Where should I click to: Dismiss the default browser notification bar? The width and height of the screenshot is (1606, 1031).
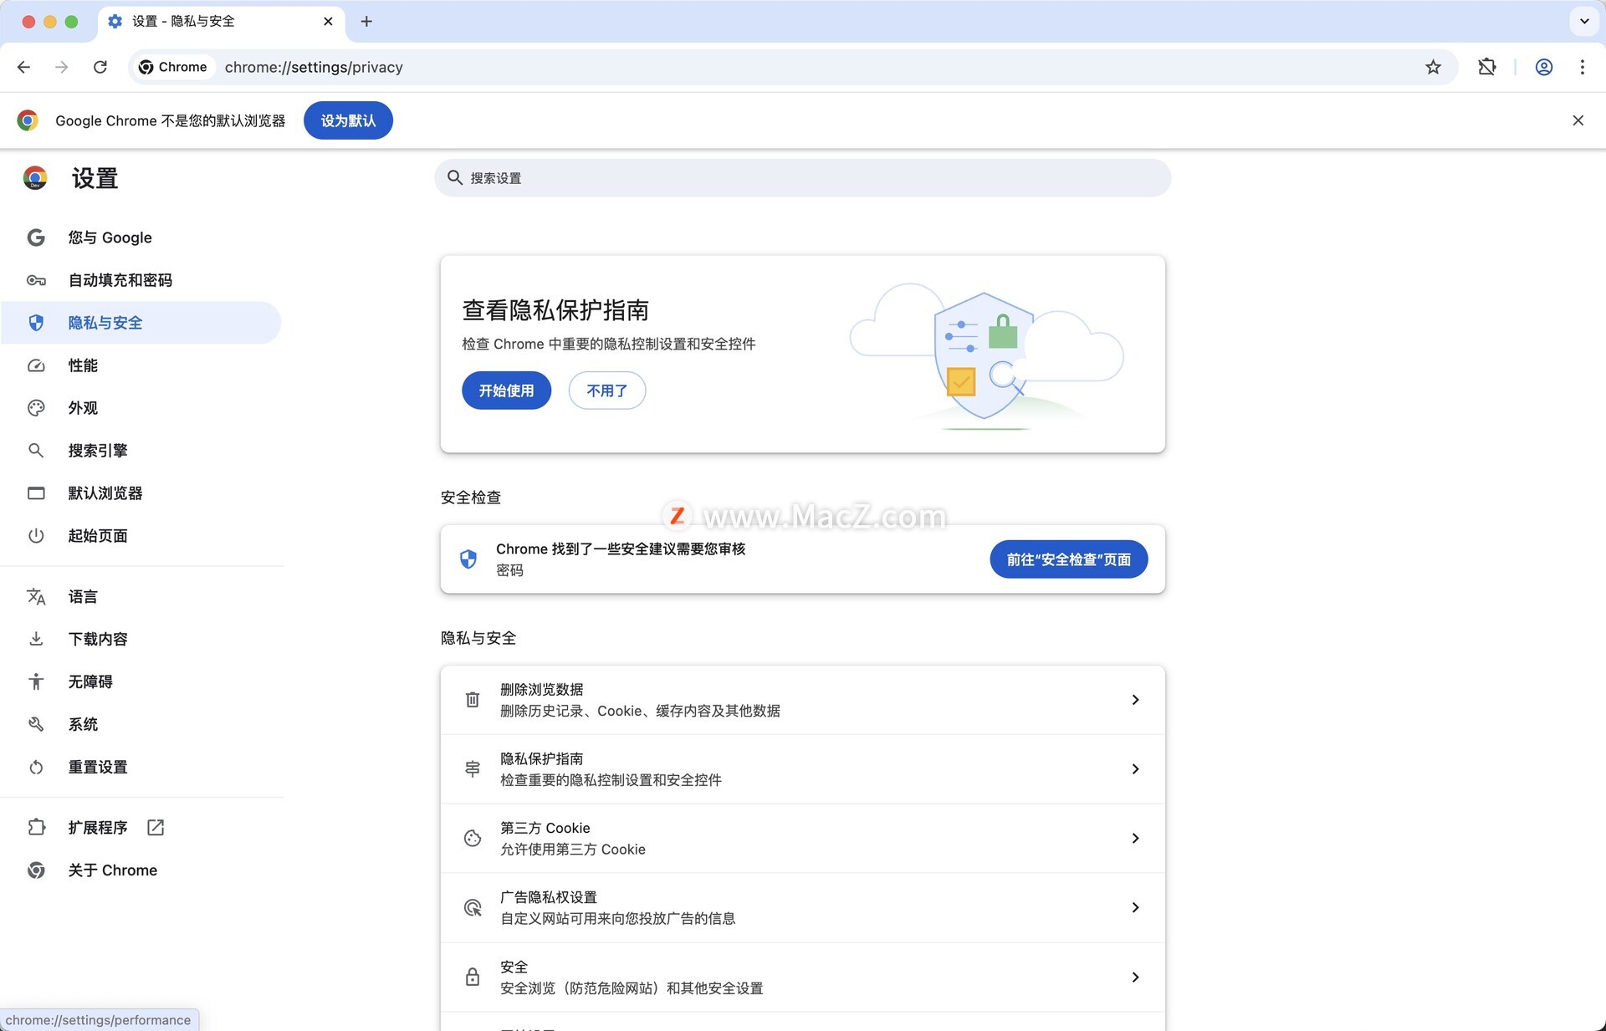click(x=1578, y=120)
